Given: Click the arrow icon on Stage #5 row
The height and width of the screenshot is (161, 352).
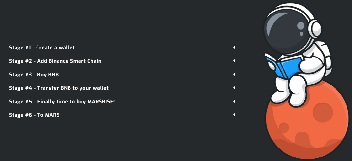Looking at the screenshot, I should point(234,101).
